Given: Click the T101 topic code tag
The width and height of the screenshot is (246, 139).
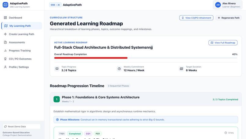Looking at the screenshot, I should point(62,134).
